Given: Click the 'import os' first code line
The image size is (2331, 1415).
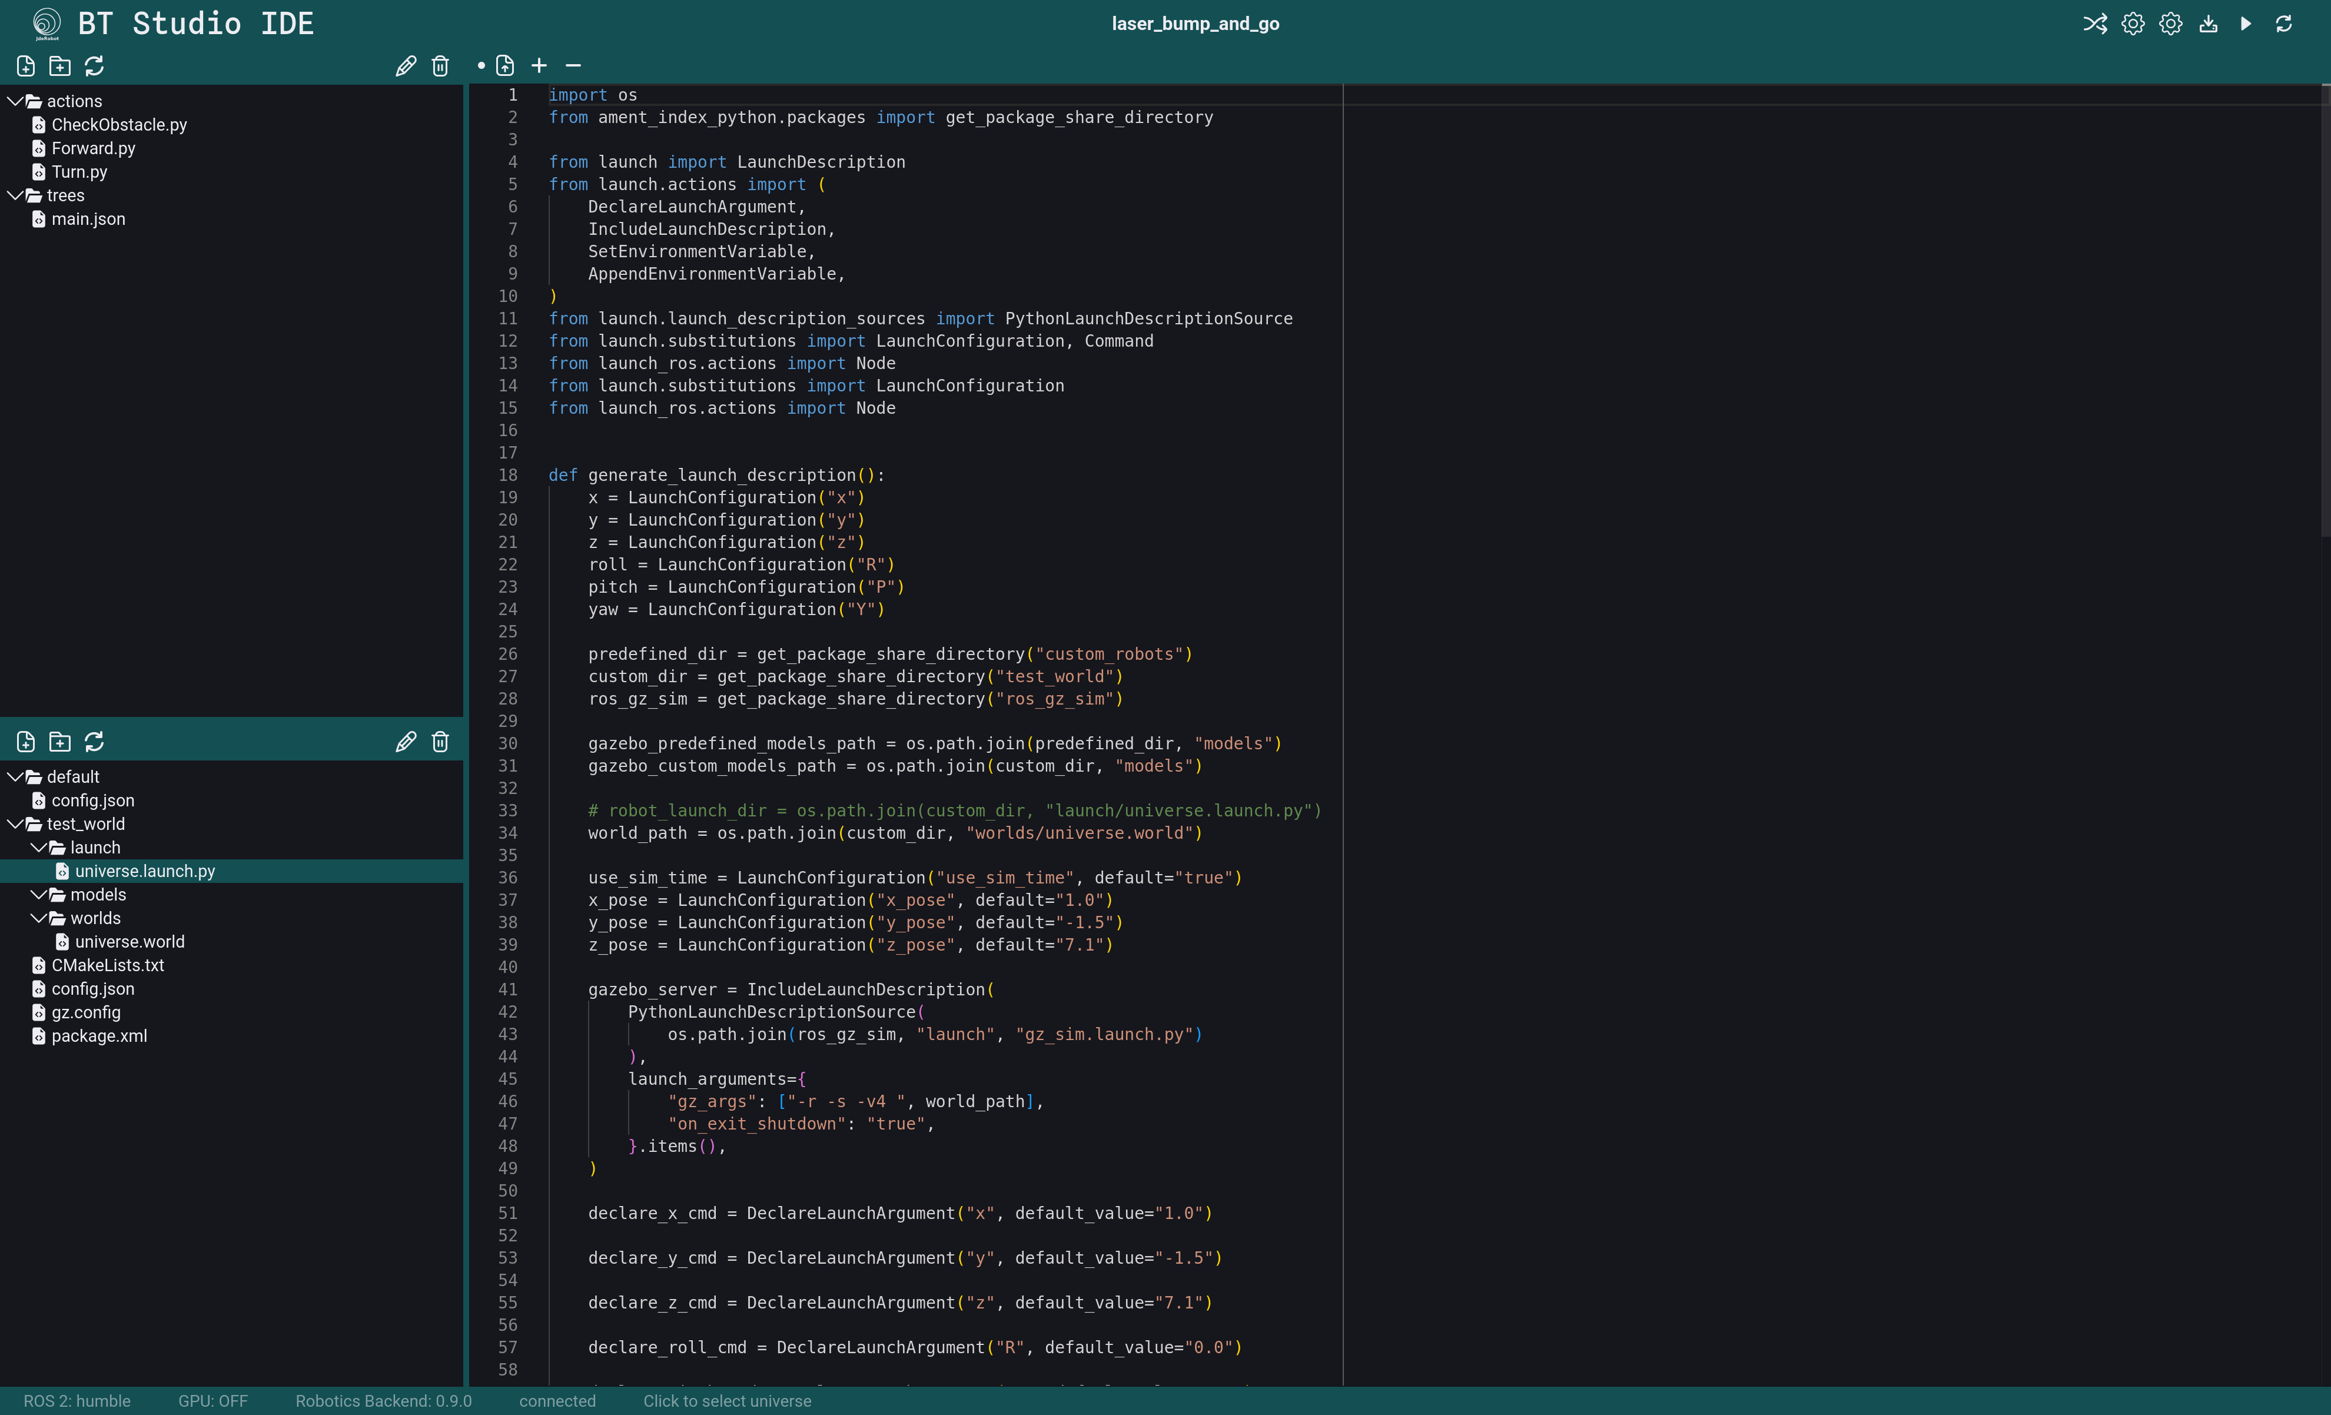Looking at the screenshot, I should click(593, 95).
